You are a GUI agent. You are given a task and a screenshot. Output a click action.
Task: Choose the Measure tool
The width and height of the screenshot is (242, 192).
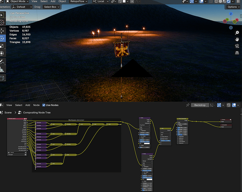coord(2,69)
